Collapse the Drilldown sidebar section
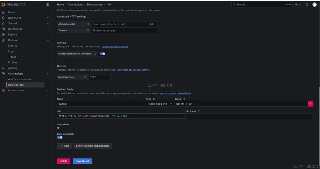Image resolution: width=320 pixels, height=169 pixels. (48, 40)
